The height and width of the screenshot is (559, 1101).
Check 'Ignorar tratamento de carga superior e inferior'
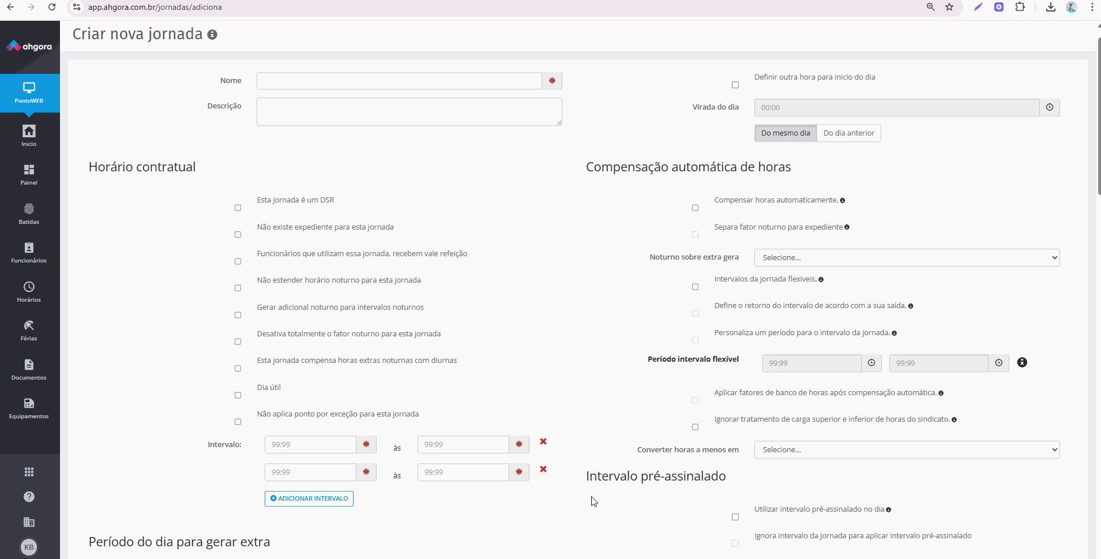click(695, 427)
